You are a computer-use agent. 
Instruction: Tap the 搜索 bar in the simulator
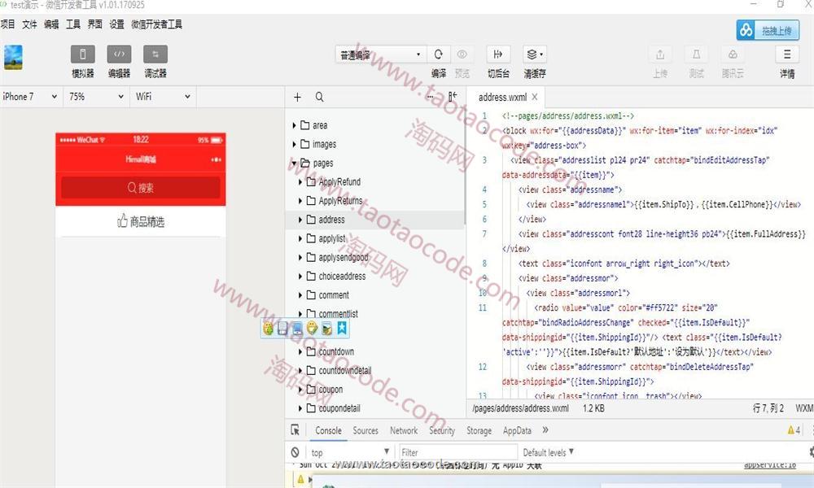point(140,188)
